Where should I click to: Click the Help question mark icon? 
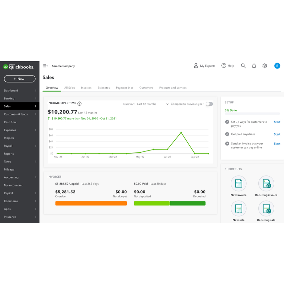click(x=224, y=65)
